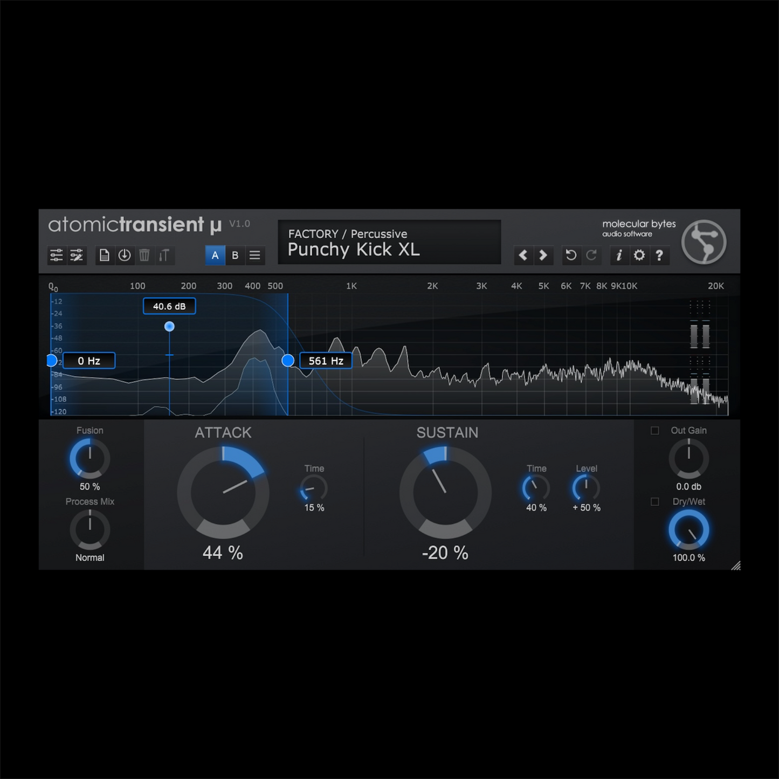
Task: Go to the previous preset arrow
Action: (523, 255)
